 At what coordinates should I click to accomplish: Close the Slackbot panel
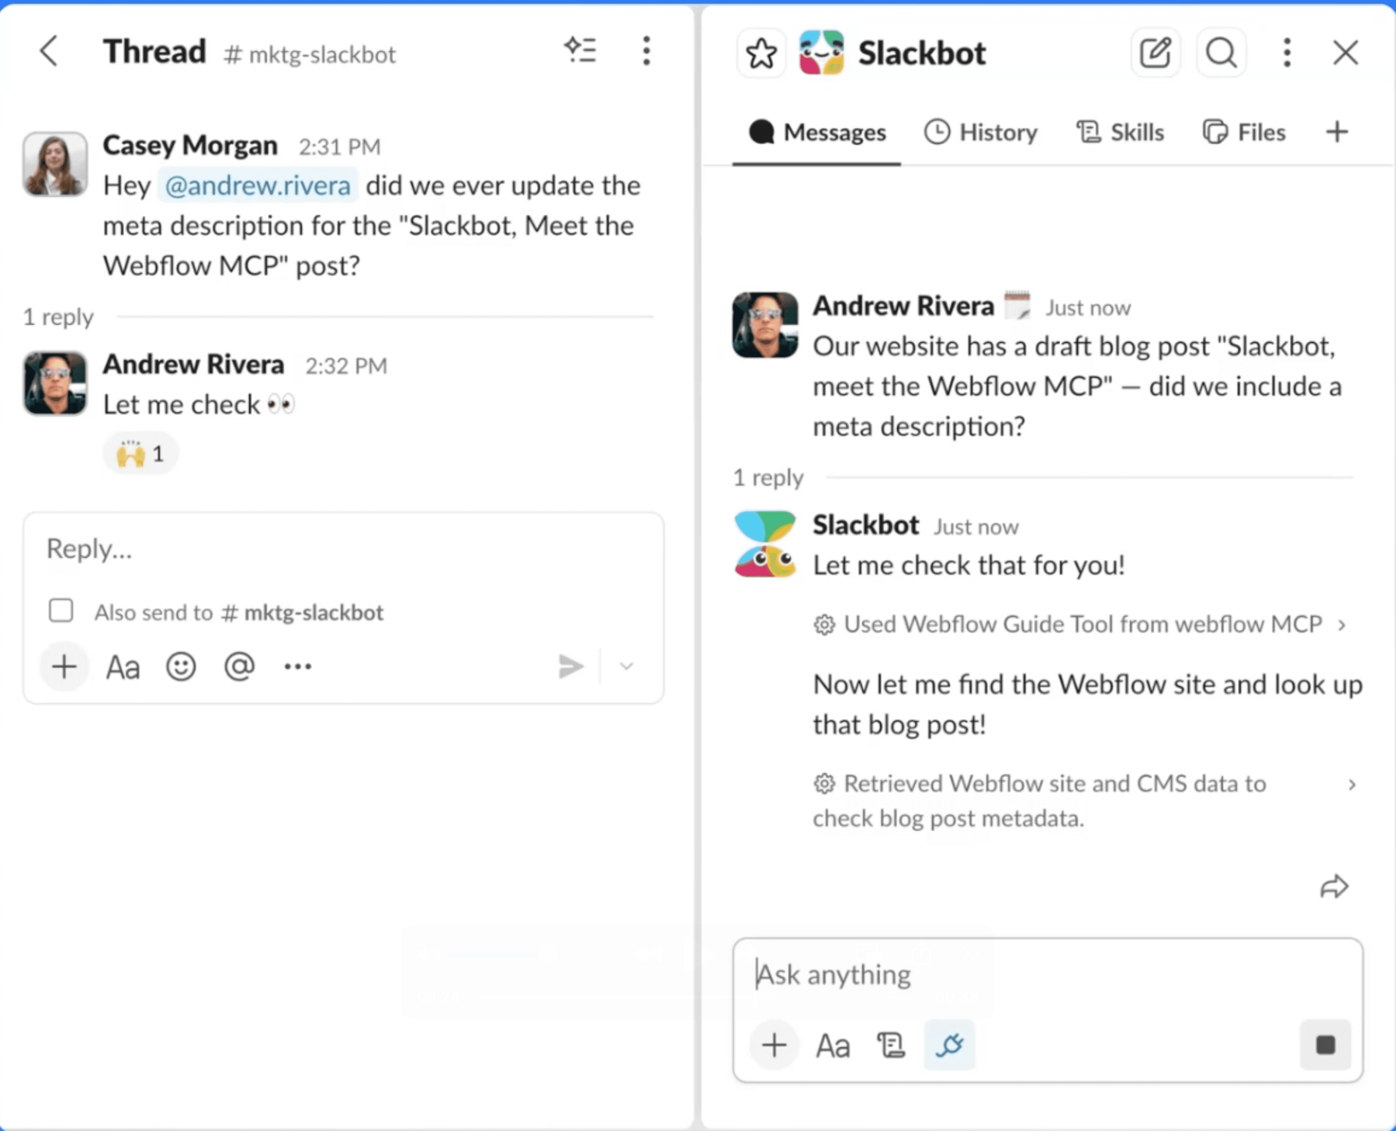click(1345, 53)
